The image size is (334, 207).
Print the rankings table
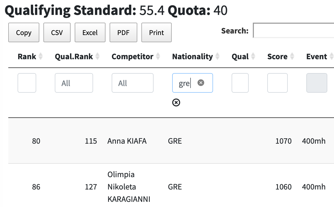click(156, 32)
